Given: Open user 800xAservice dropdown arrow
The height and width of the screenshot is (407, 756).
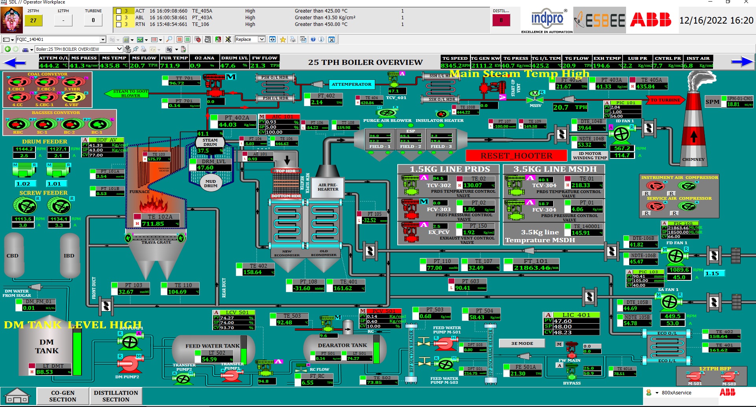Looking at the screenshot, I should click(x=657, y=393).
